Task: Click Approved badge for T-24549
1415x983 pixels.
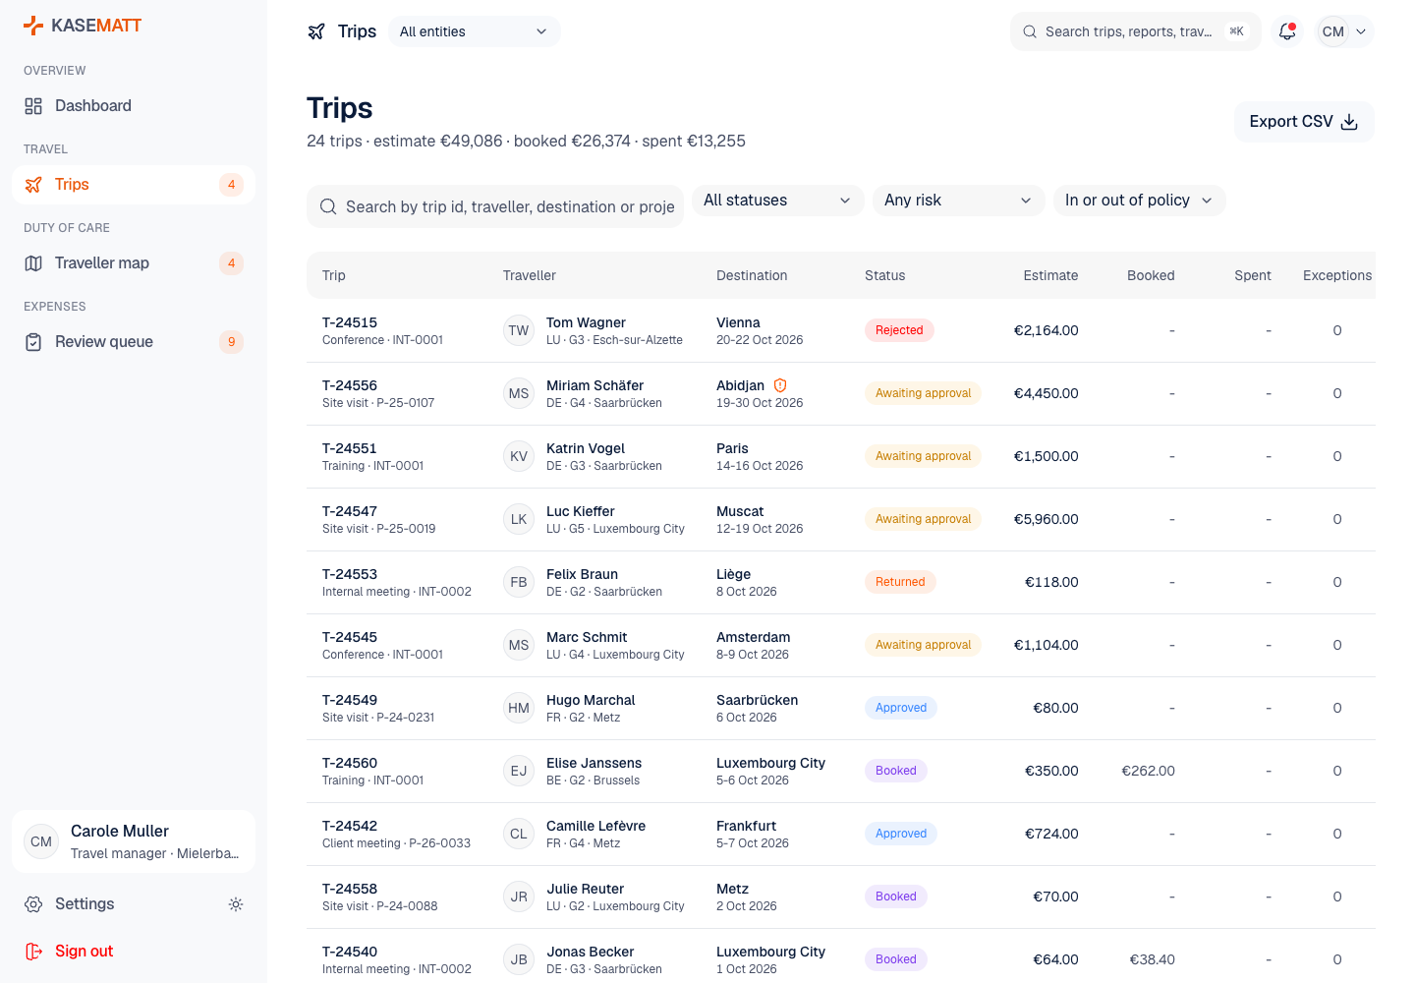Action: (901, 708)
